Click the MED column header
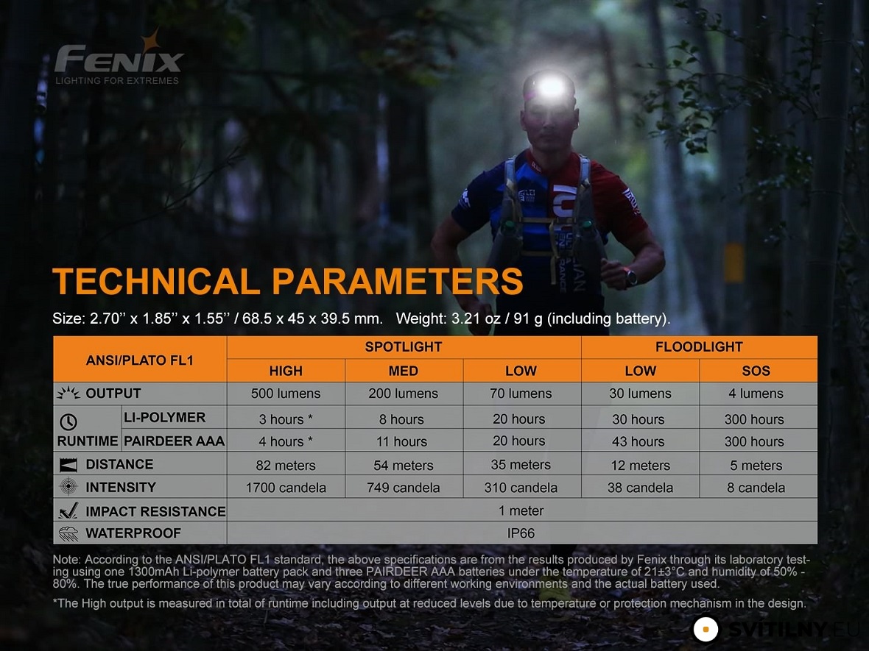 [x=404, y=371]
